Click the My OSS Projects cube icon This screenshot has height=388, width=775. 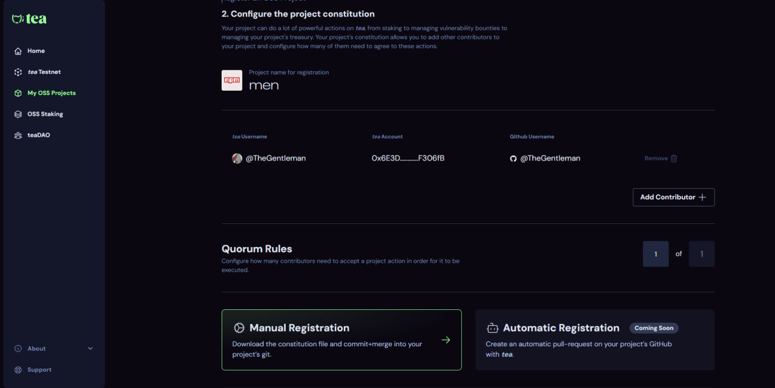click(18, 93)
